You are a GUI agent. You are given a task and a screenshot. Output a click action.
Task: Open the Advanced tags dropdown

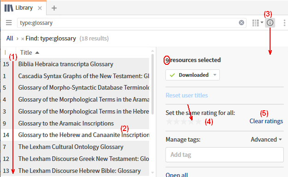click(x=266, y=139)
